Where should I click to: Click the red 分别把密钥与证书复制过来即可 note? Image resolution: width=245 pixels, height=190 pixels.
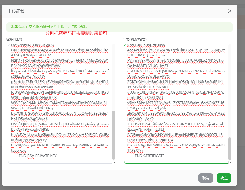tap(76, 33)
